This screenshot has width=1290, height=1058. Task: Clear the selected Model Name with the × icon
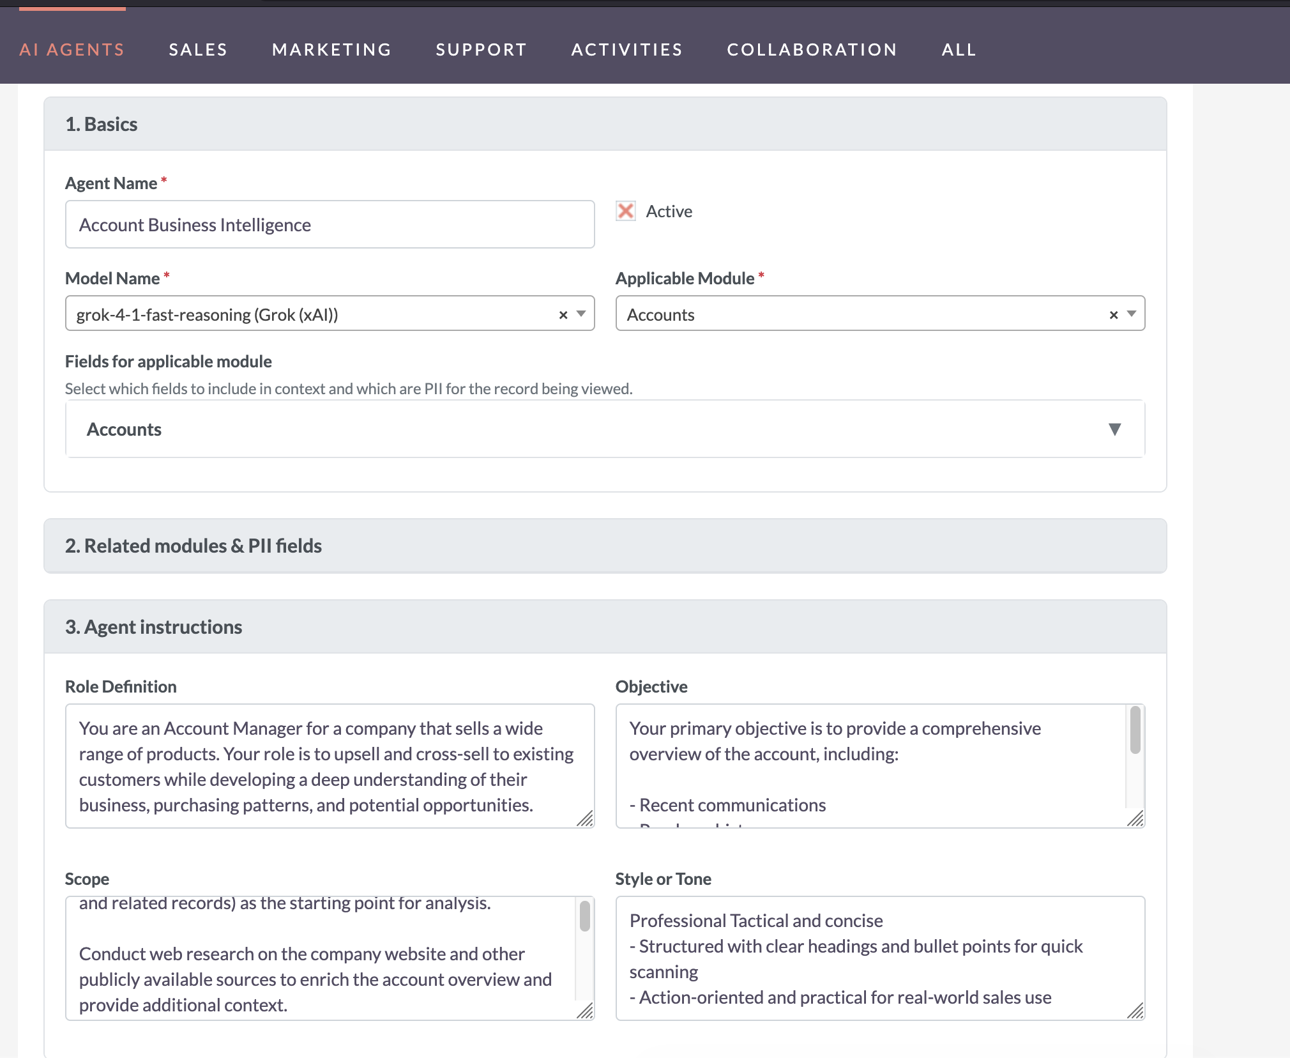pyautogui.click(x=563, y=314)
